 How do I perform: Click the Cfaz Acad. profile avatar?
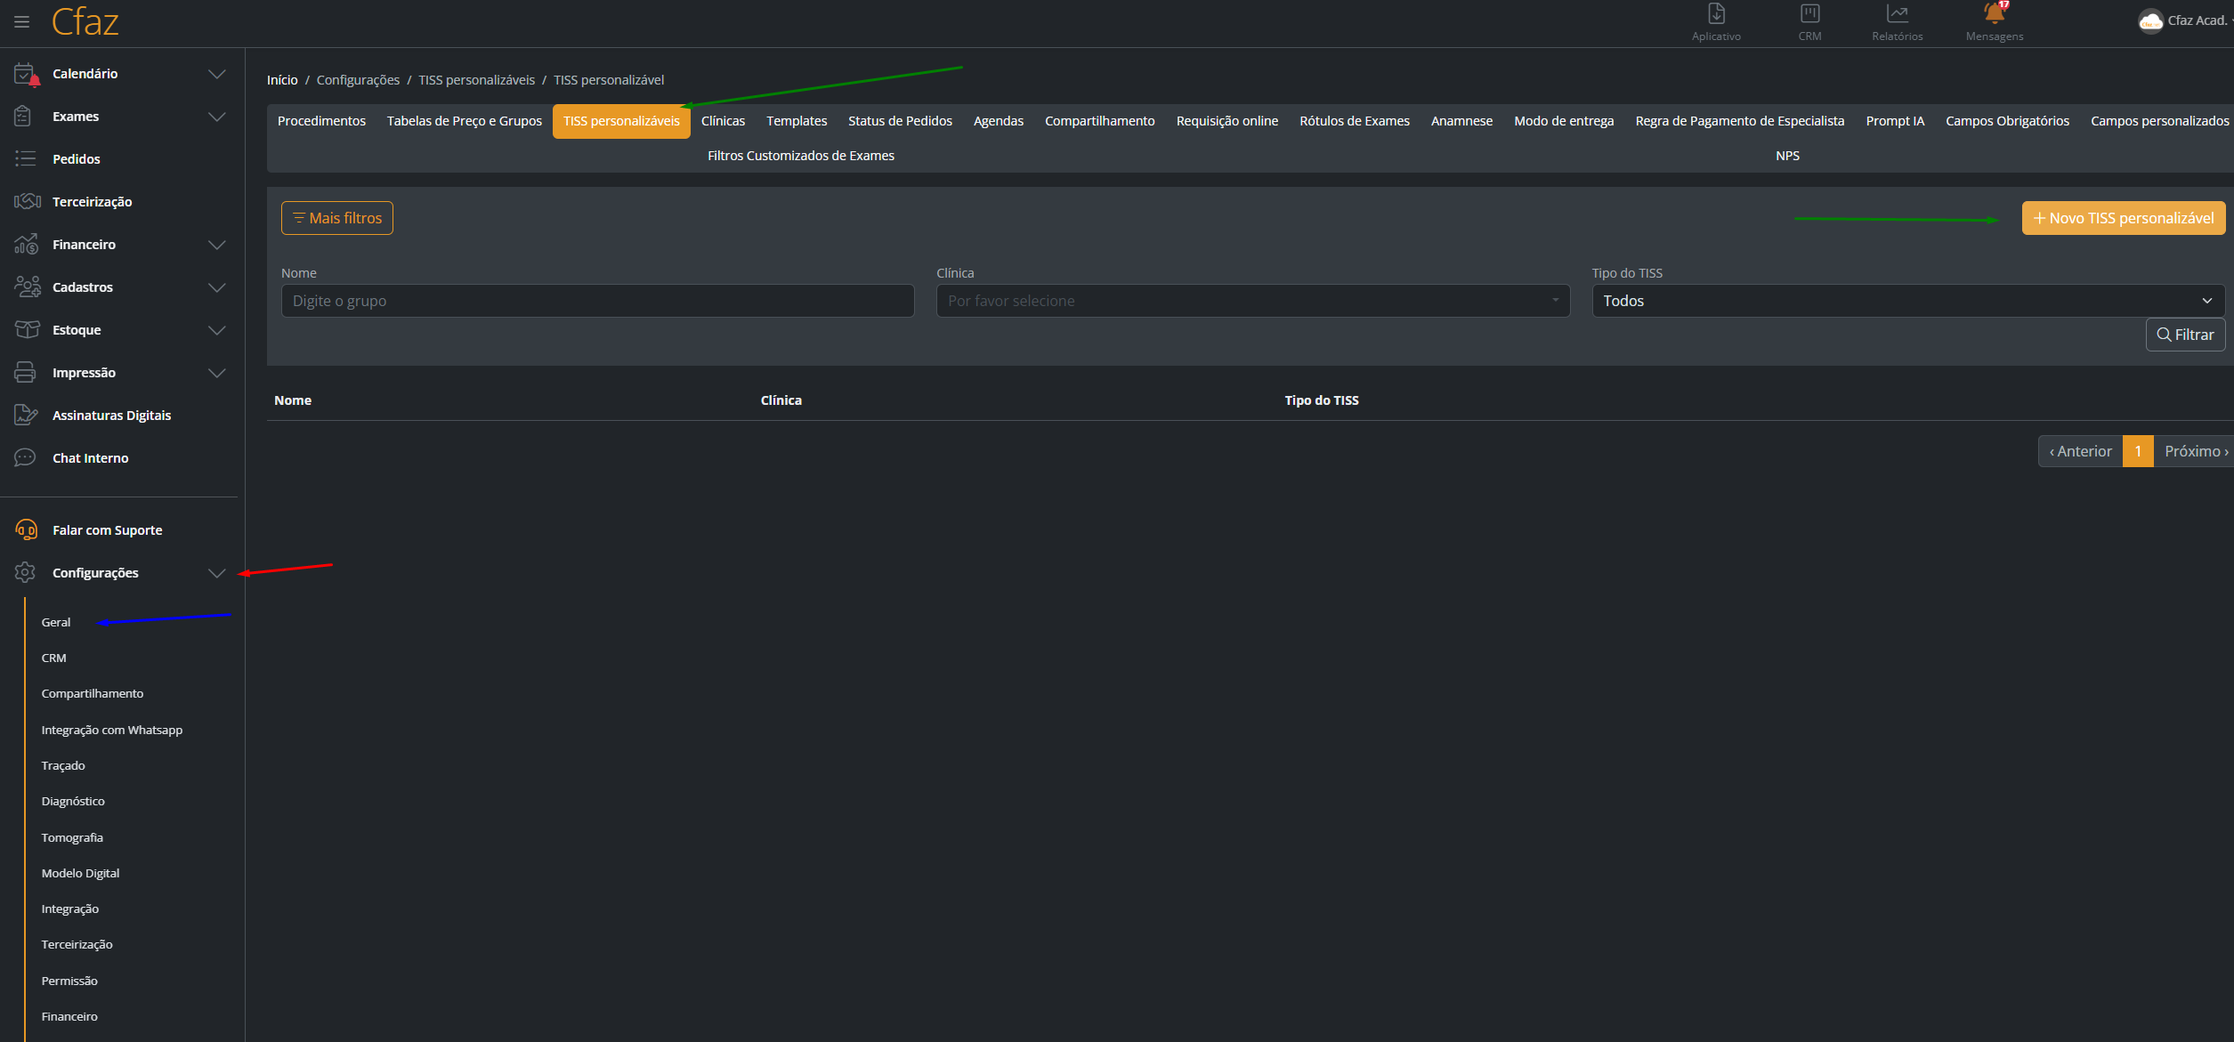pyautogui.click(x=2150, y=20)
